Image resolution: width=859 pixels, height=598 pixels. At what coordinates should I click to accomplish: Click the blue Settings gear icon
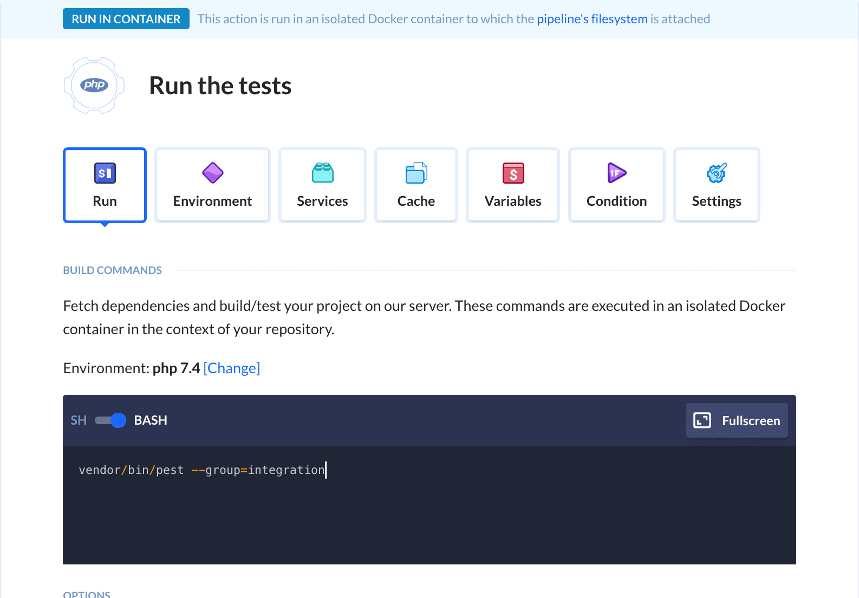tap(716, 173)
